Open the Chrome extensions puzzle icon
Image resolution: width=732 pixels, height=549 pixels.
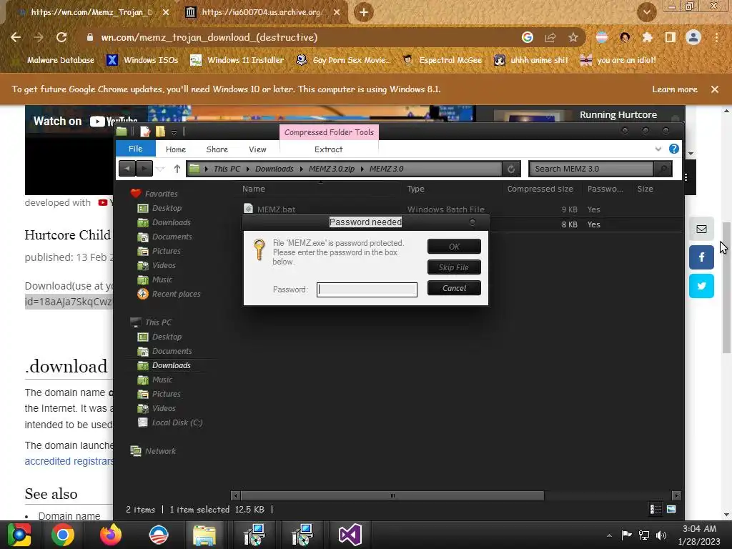(x=647, y=37)
